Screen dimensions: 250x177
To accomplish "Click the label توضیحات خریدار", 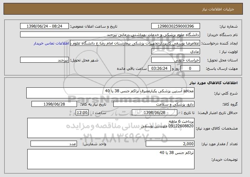I will (224, 159).
